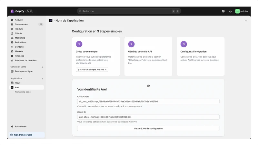258x145 pixels.
Task: Click the Shopify logo
Action: [17, 11]
